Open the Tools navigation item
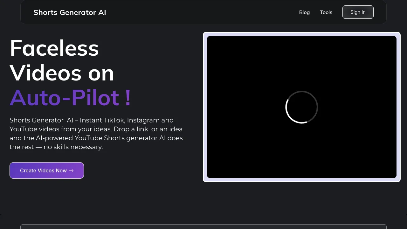407x229 pixels. (326, 12)
